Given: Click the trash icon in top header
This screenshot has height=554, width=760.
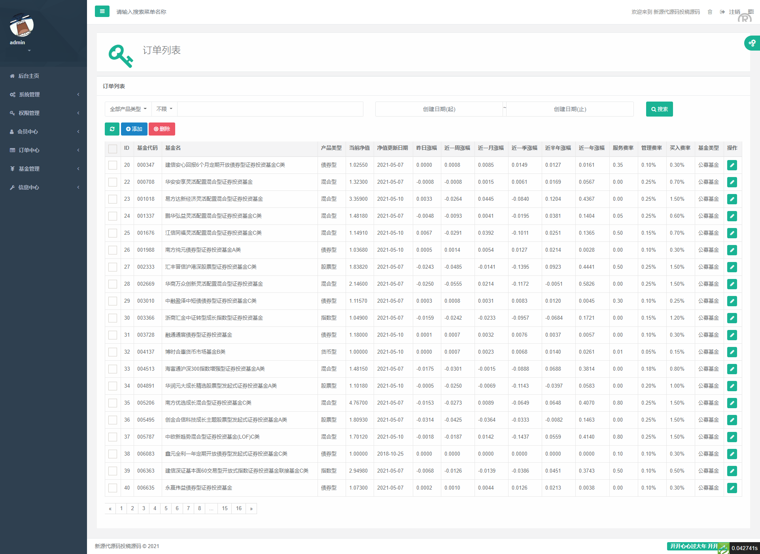Looking at the screenshot, I should (x=710, y=12).
